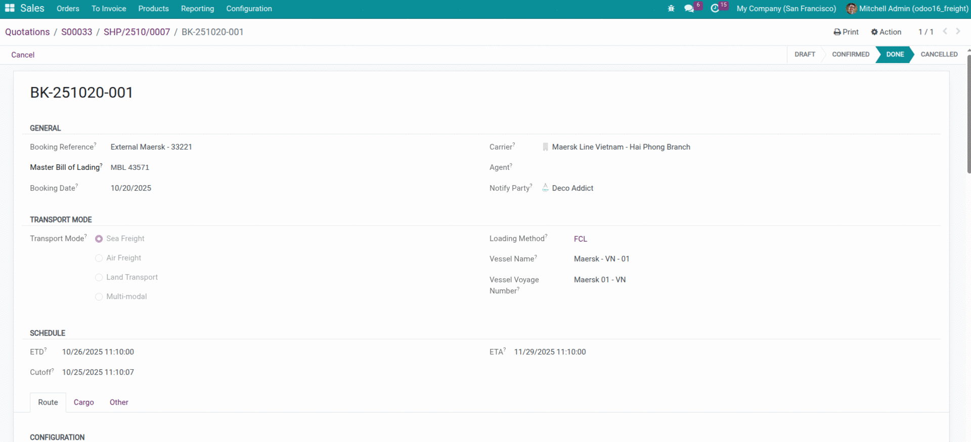Choose the Land Transport radio option

(99, 277)
